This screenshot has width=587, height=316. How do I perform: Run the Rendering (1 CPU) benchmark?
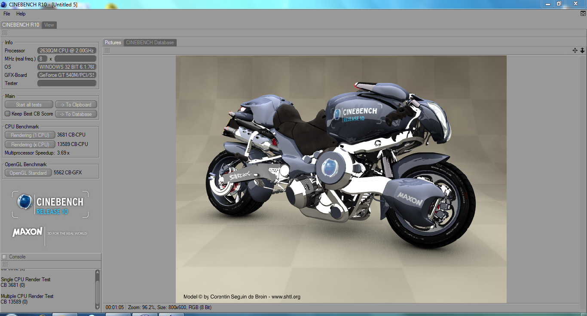click(x=30, y=135)
